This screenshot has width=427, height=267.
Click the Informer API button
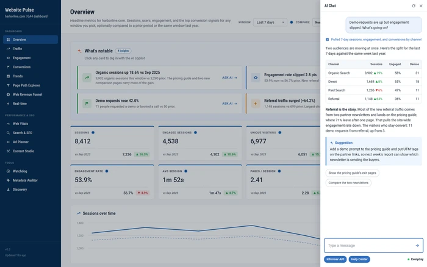(x=335, y=259)
